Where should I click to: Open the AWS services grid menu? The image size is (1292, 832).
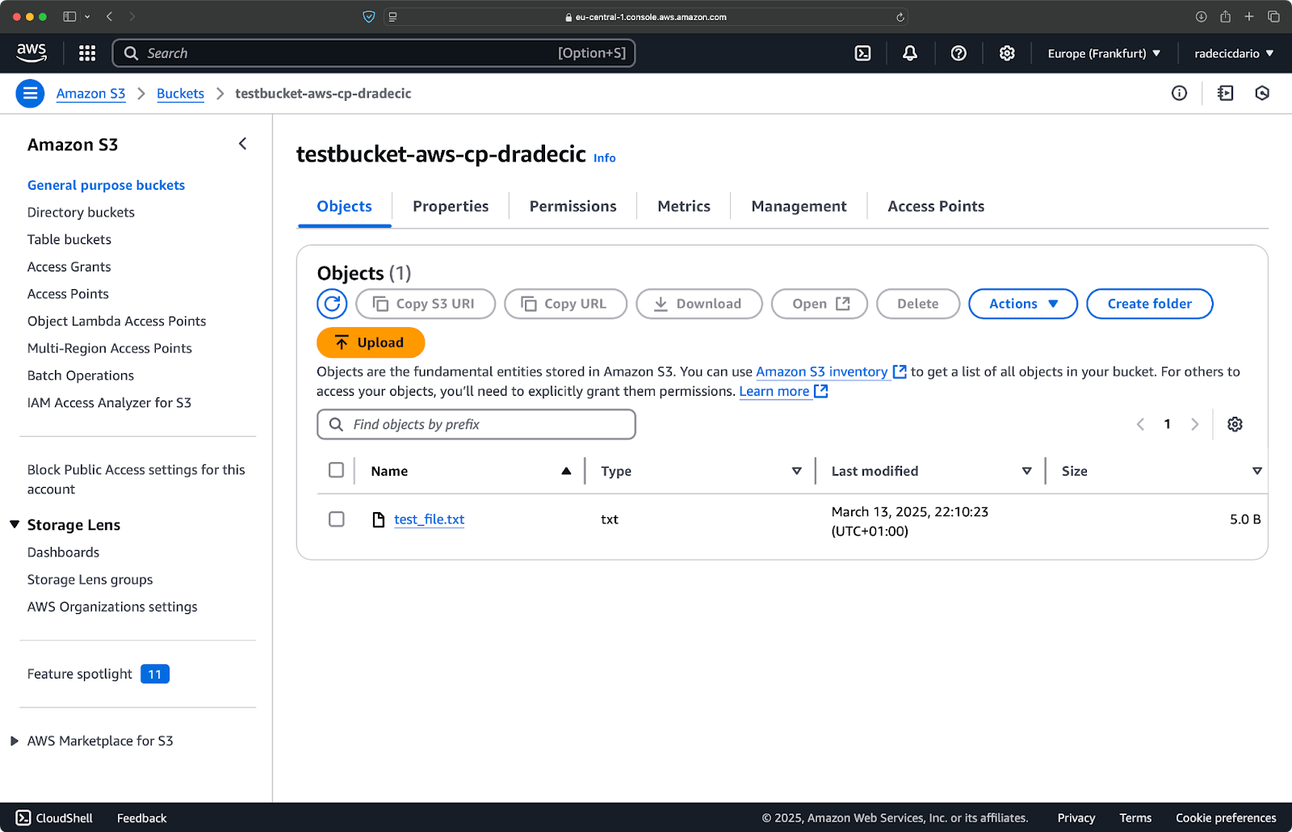coord(87,53)
